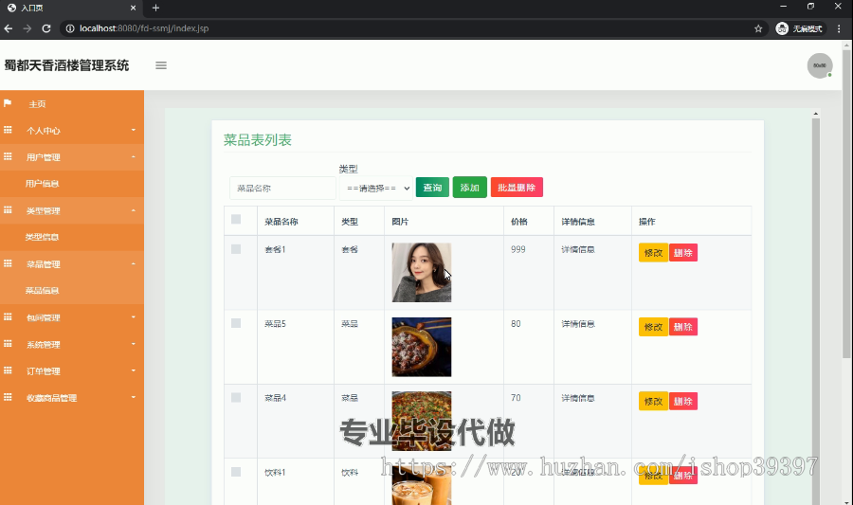Viewport: 853px width, 505px height.
Task: Click 删除 button for 菜品4
Action: point(683,401)
